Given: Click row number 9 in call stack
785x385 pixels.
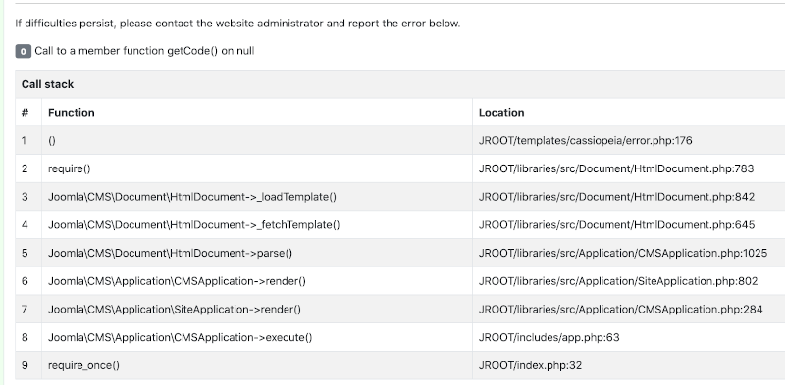Looking at the screenshot, I should click(25, 365).
